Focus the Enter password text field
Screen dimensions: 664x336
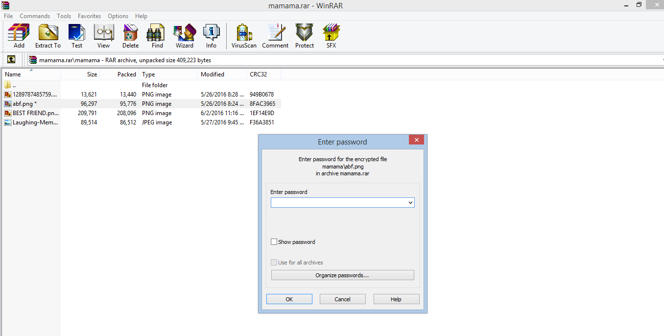point(342,203)
